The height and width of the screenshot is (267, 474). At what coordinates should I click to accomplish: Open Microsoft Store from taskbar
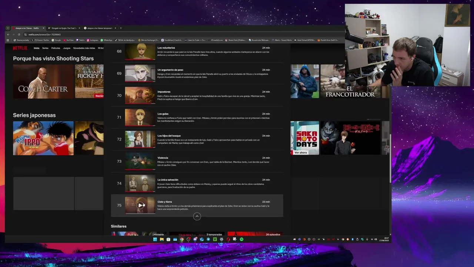168,239
